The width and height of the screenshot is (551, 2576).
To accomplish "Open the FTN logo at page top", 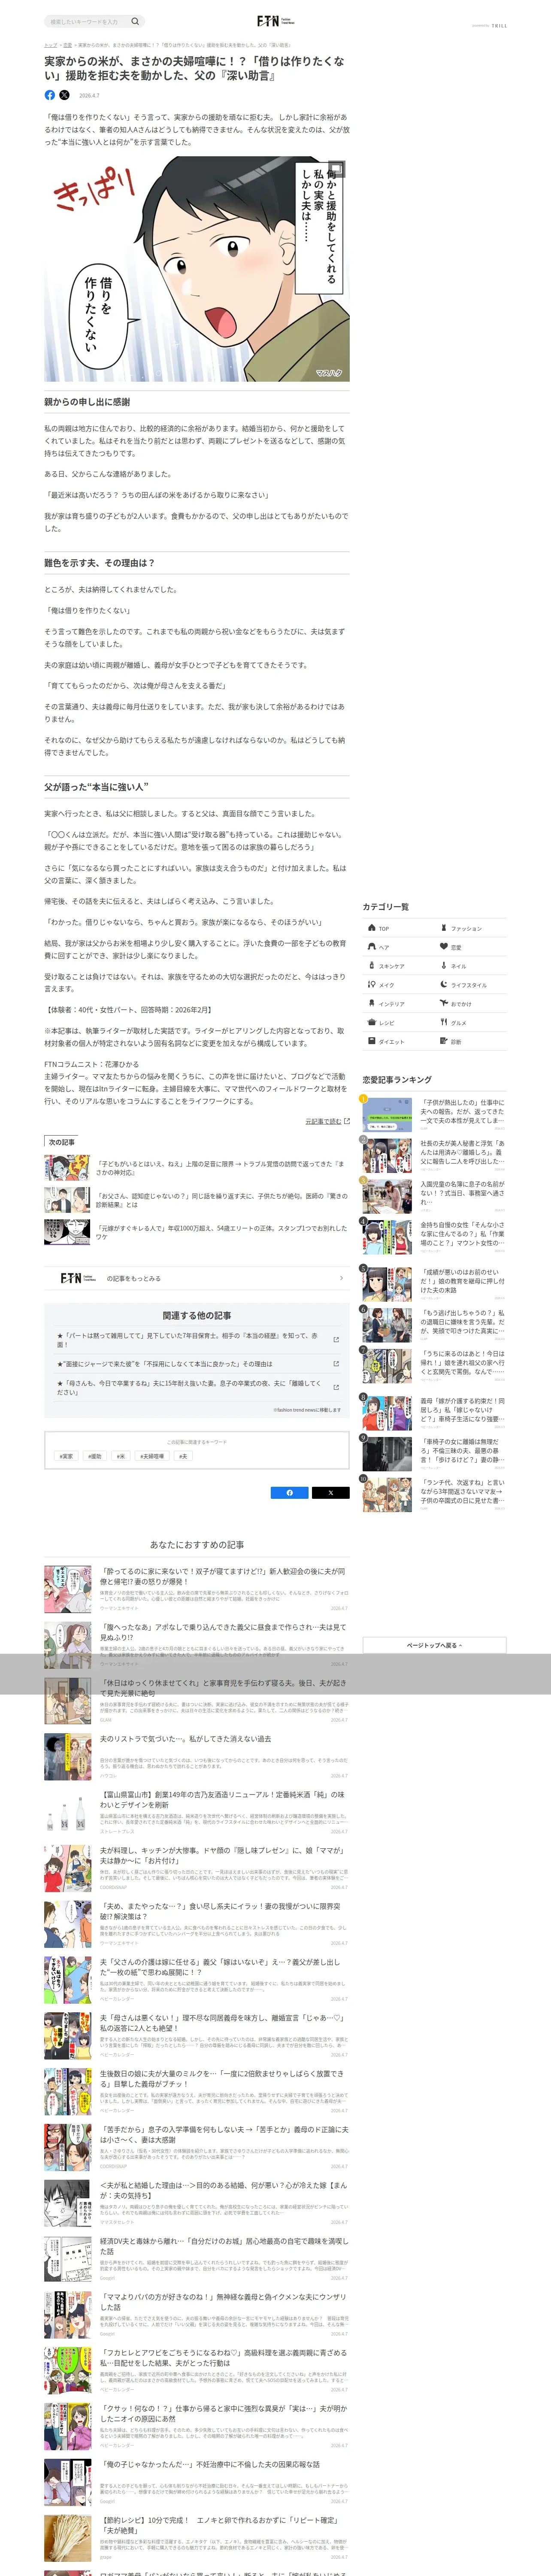I will (275, 21).
